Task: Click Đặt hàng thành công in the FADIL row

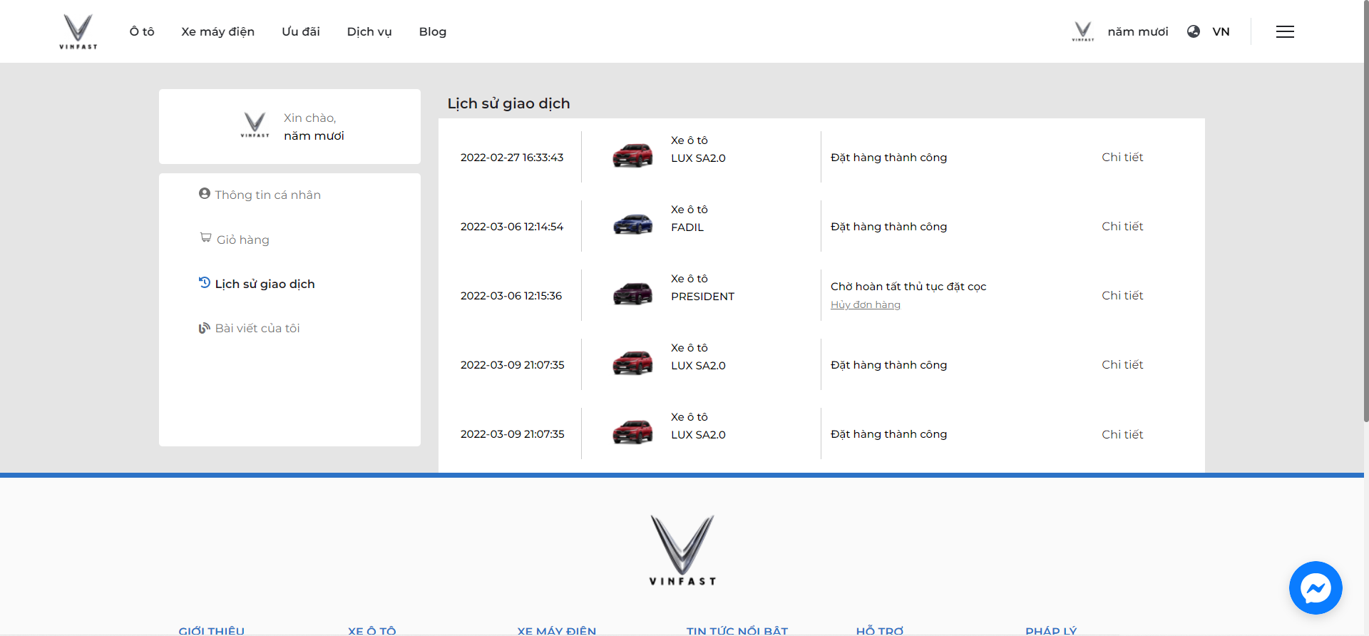Action: pos(888,227)
